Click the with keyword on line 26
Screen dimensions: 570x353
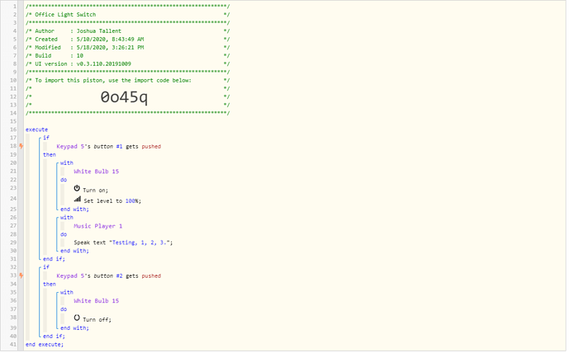[x=67, y=217]
